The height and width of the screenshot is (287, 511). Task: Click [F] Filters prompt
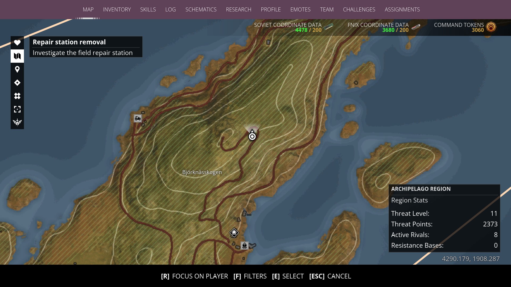250,276
